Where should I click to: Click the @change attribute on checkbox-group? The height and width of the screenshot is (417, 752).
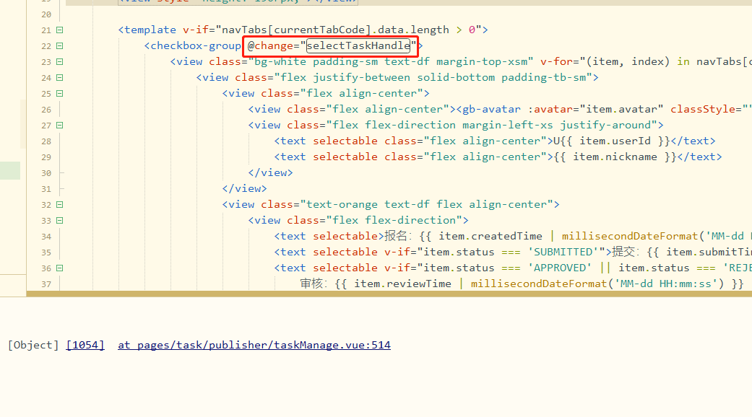(272, 46)
